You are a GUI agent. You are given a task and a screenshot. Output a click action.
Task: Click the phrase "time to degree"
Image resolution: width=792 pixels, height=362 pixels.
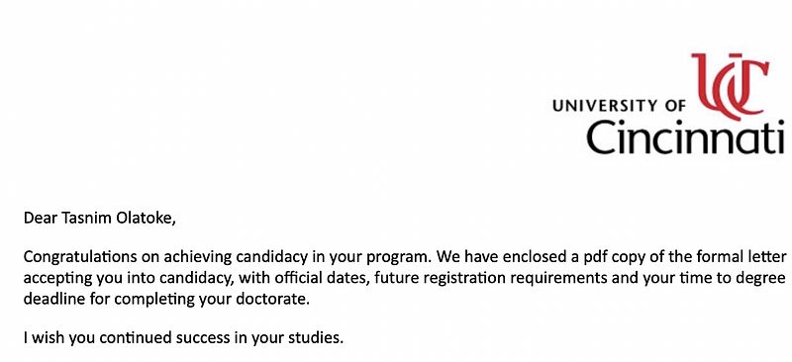tap(739, 278)
